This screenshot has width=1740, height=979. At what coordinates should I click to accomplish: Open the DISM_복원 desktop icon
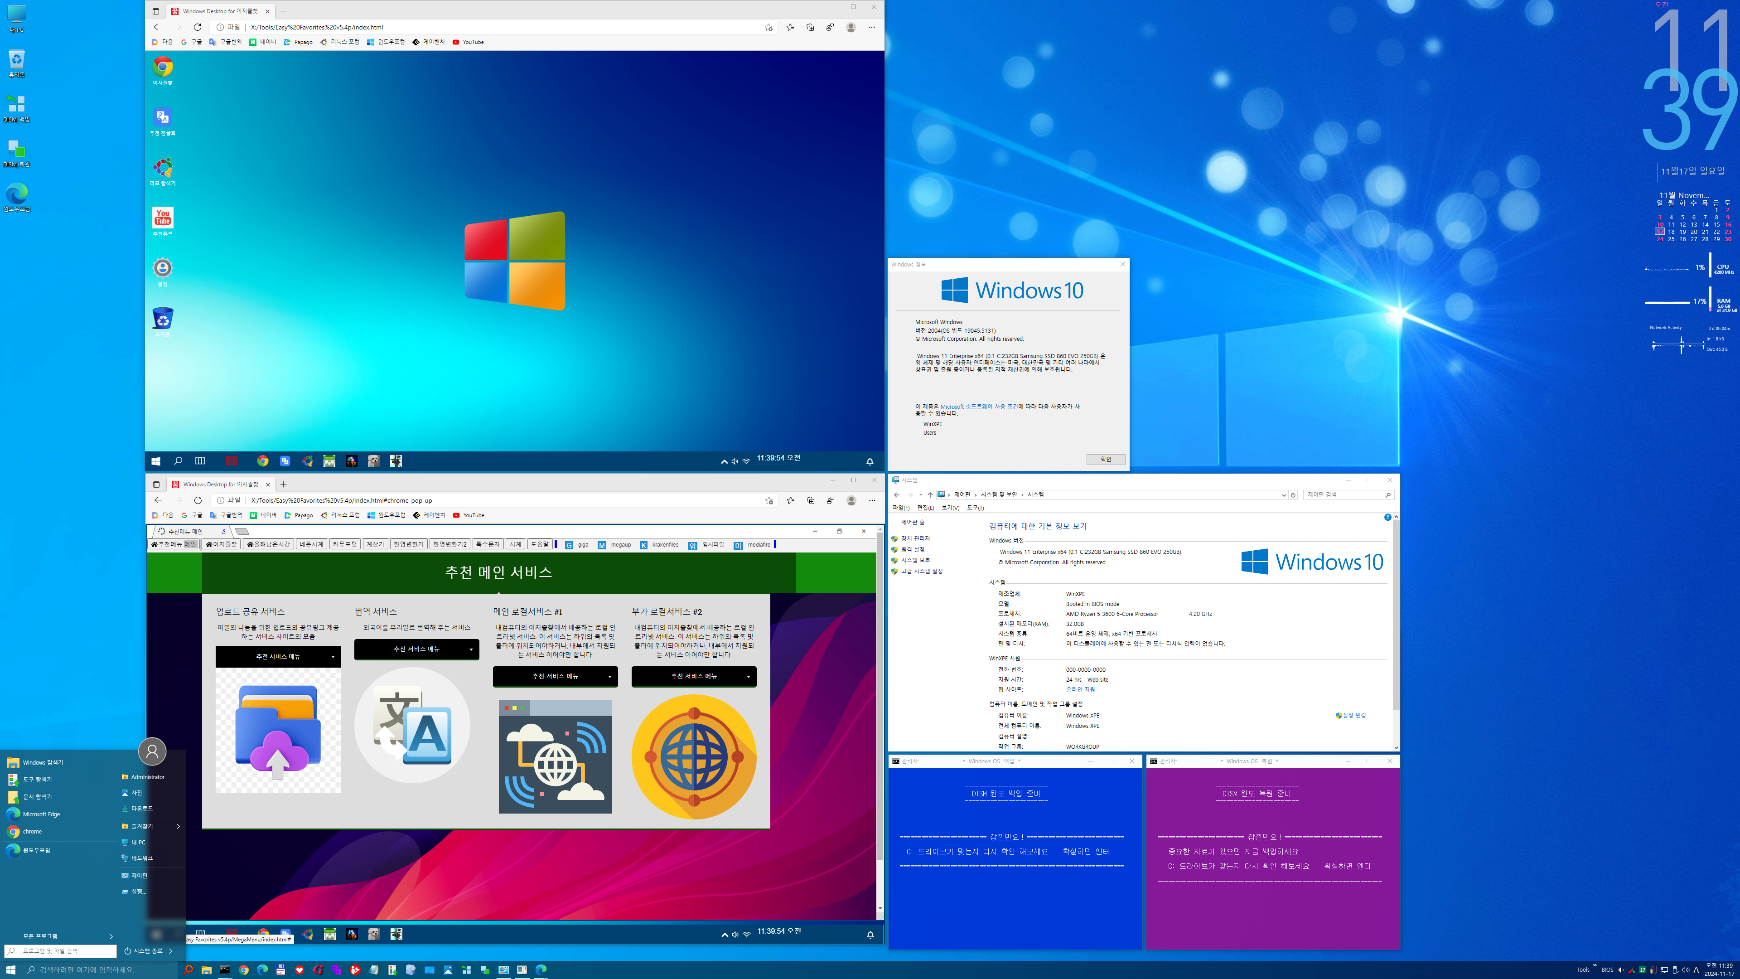pyautogui.click(x=16, y=153)
